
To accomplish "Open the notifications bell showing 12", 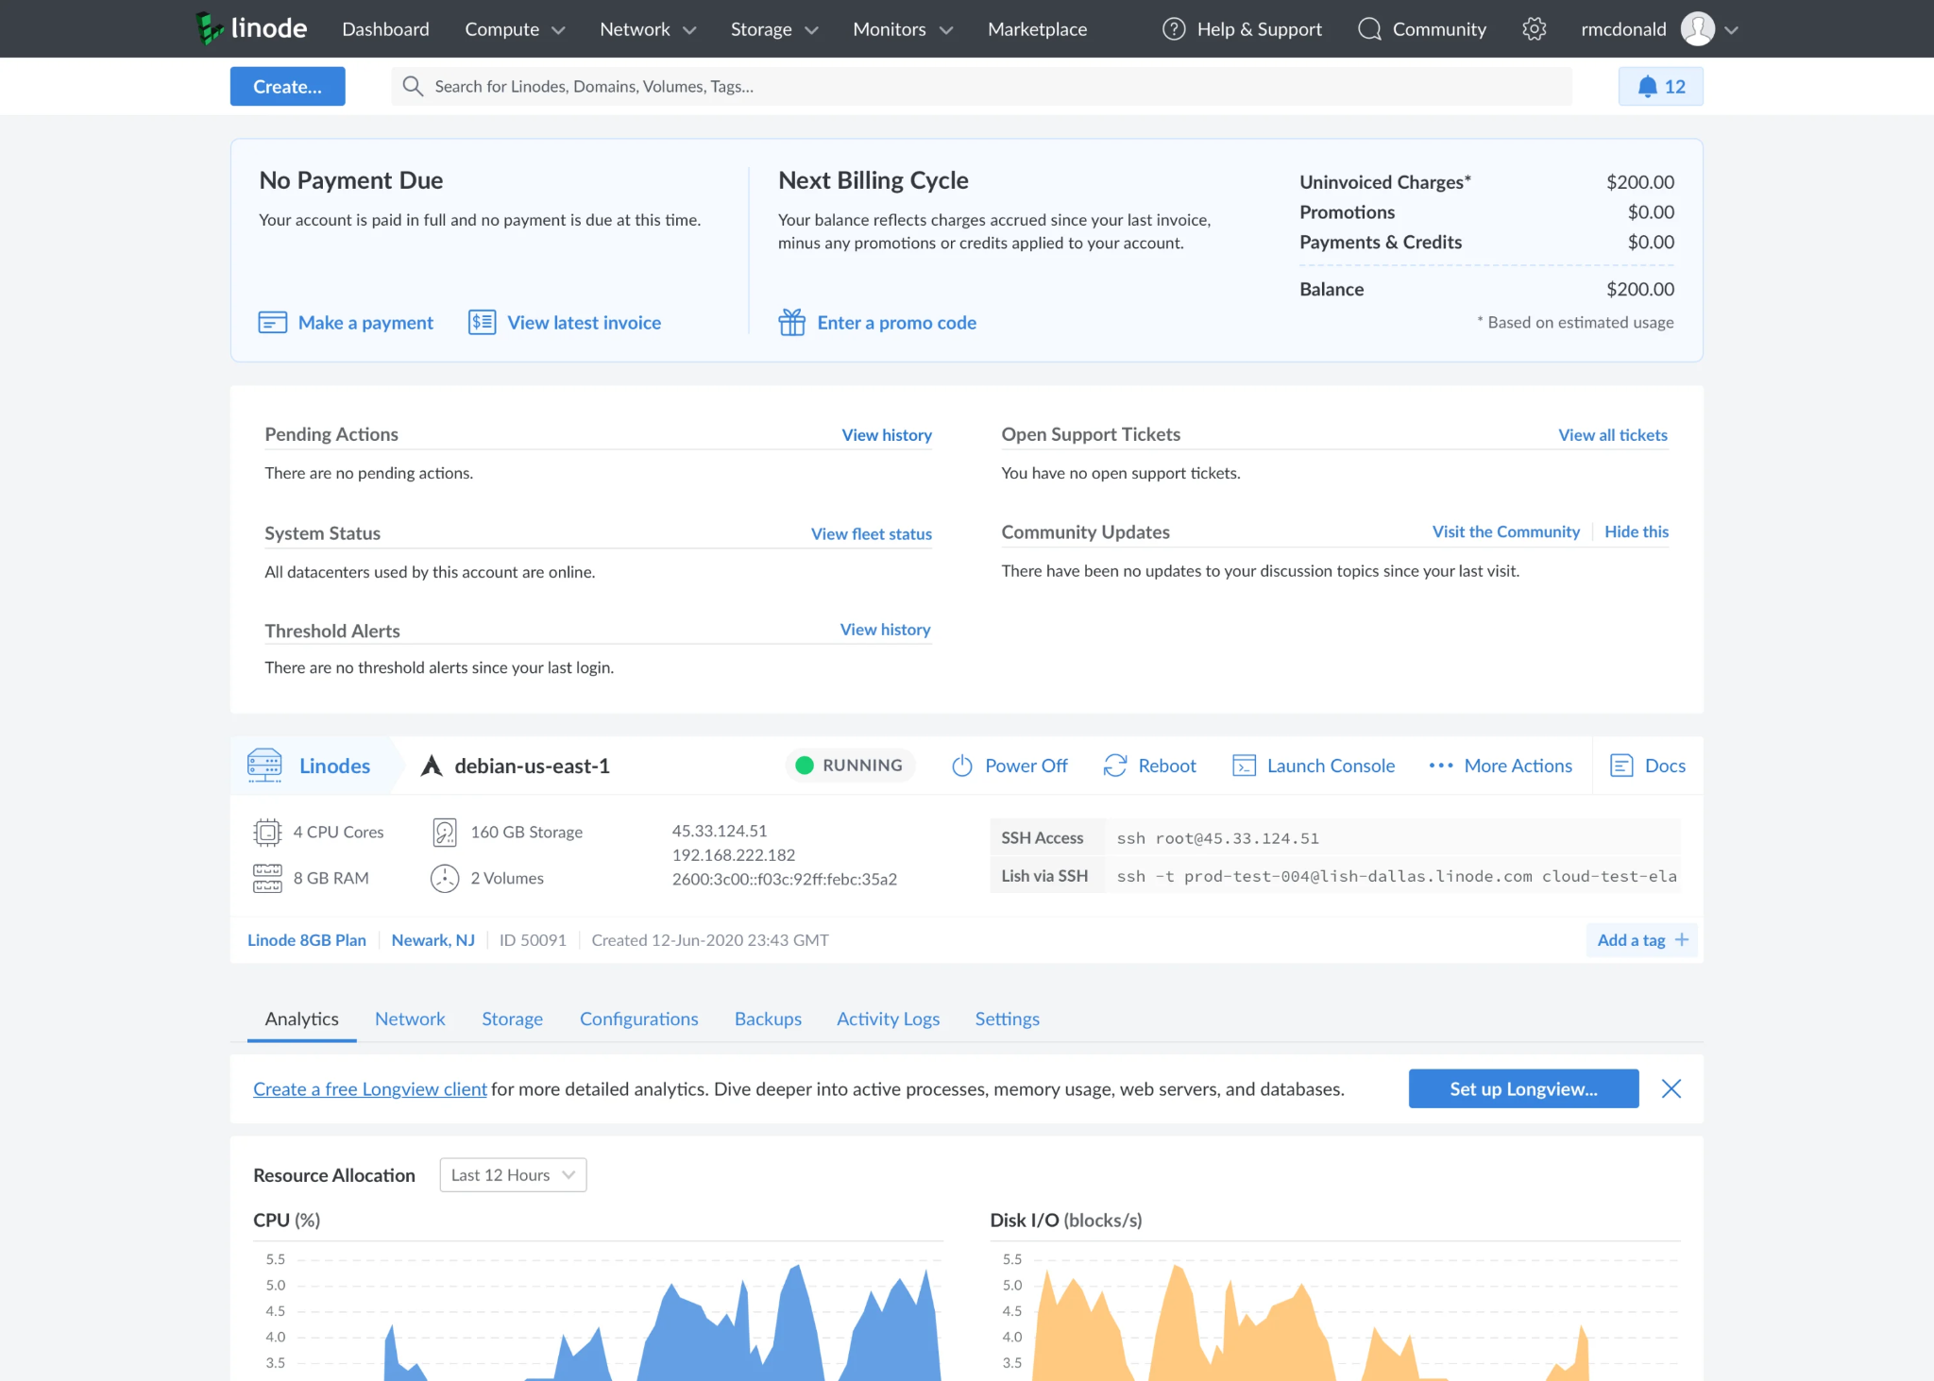I will pyautogui.click(x=1660, y=87).
